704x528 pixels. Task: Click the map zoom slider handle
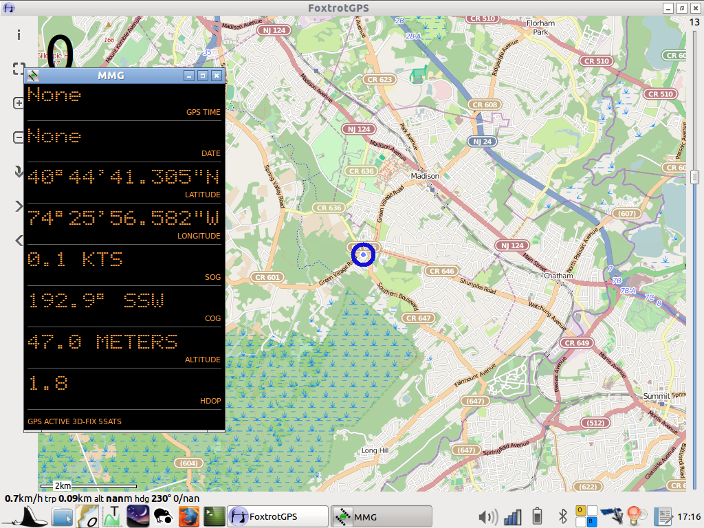point(694,177)
